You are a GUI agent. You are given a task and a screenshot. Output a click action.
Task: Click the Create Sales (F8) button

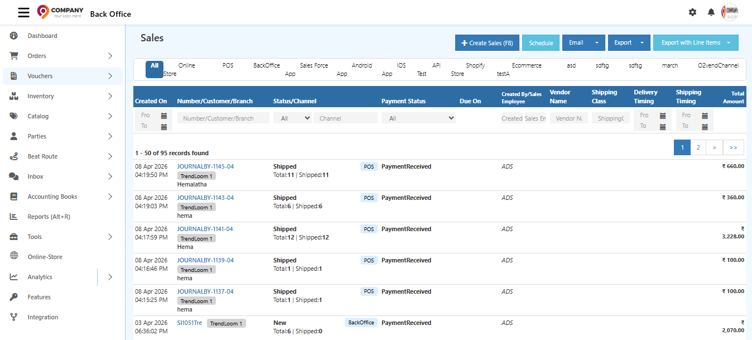[486, 42]
